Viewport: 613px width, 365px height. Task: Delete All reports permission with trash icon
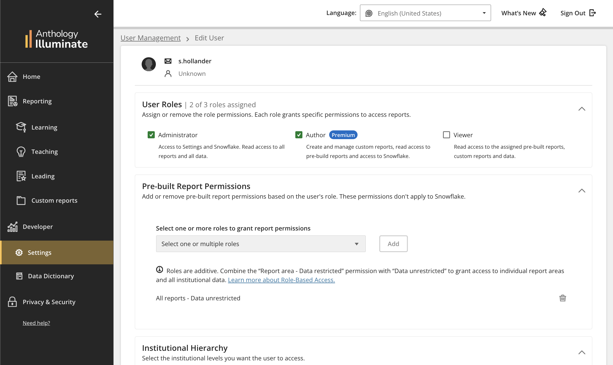pos(563,298)
